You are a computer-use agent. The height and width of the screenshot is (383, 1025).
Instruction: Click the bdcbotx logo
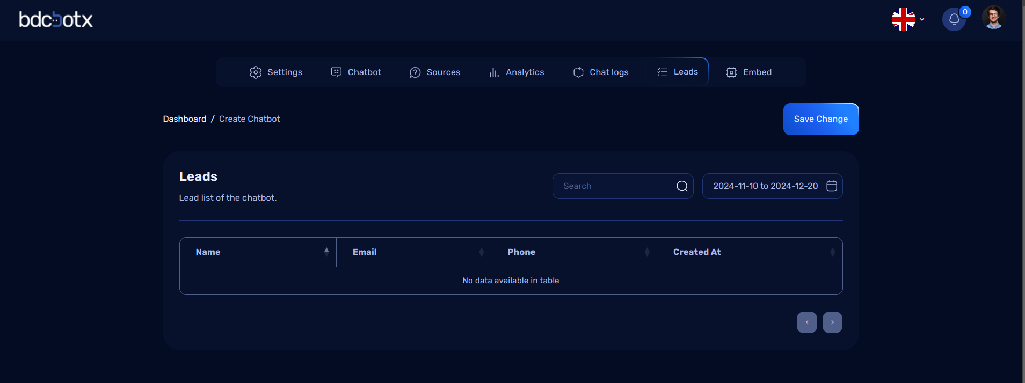point(56,20)
